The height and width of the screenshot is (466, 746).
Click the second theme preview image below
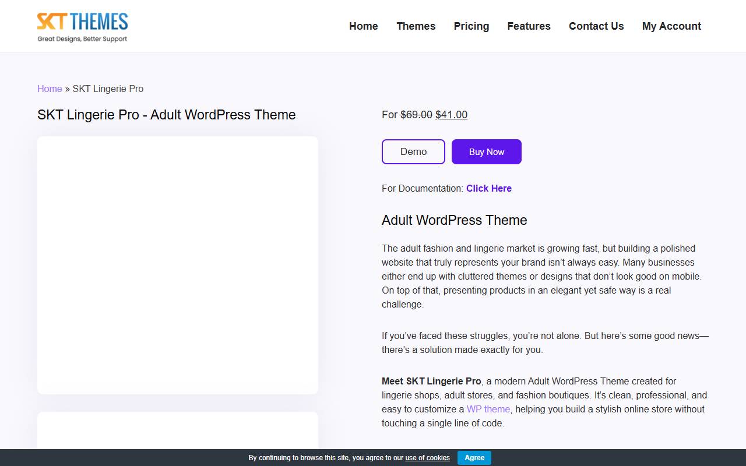point(178,430)
